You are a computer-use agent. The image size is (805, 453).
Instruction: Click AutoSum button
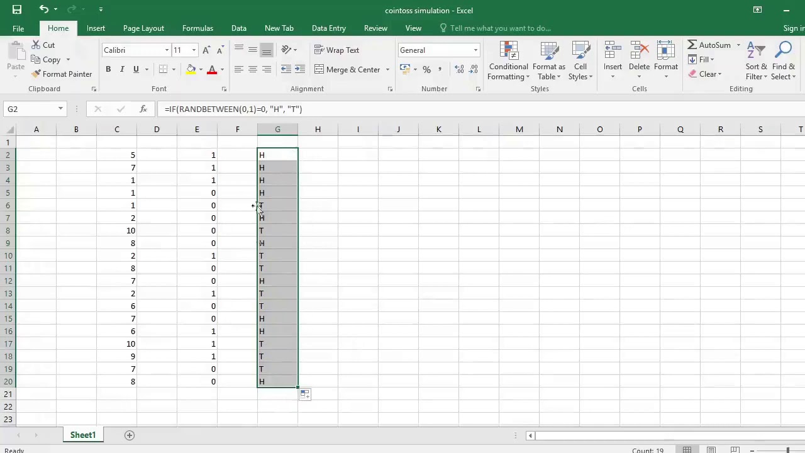tap(709, 45)
